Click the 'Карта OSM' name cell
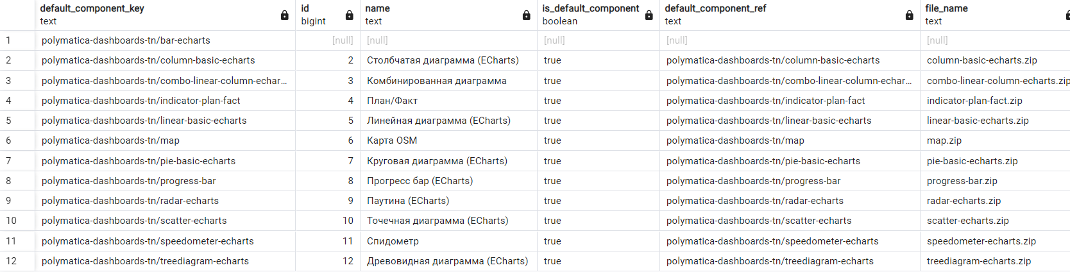1070x272 pixels. 392,140
